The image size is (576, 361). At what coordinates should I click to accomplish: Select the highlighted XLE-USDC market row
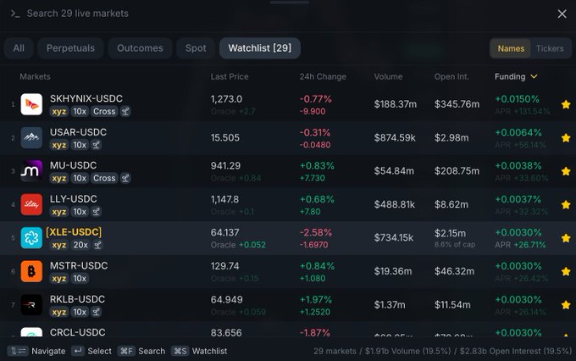click(x=288, y=238)
